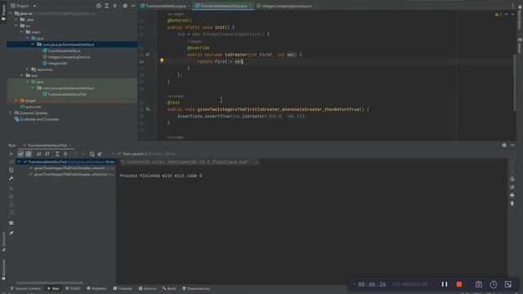This screenshot has width=523, height=294.
Task: Collapse the main folder
Action: [x=22, y=32]
